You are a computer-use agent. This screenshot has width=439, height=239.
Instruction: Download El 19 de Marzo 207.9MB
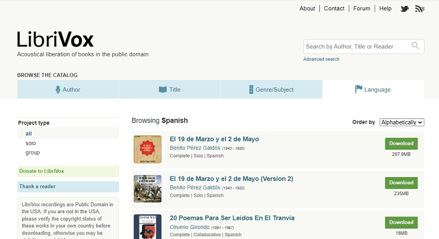(401, 144)
